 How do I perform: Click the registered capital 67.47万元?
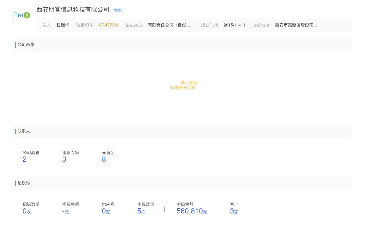(109, 25)
